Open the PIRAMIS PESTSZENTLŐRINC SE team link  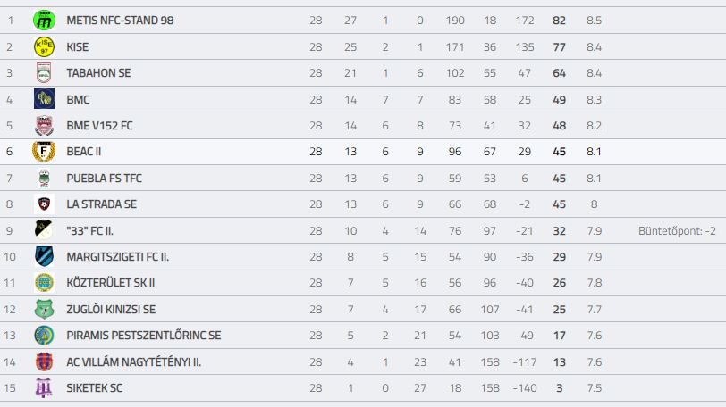pyautogui.click(x=144, y=336)
